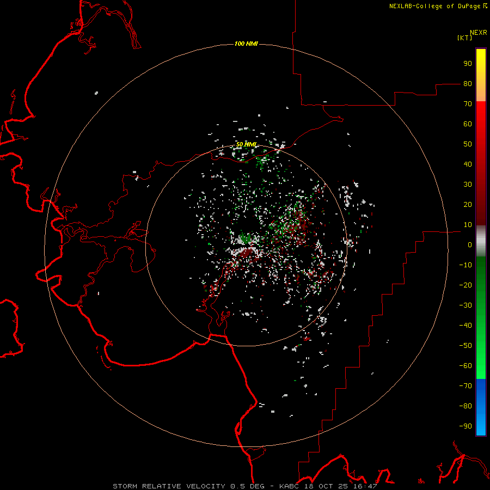The height and width of the screenshot is (490, 490).
Task: Click the 40 value on the velocity scale
Action: (468, 164)
